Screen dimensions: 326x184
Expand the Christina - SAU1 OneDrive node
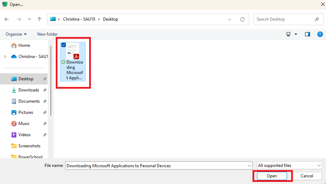pyautogui.click(x=5, y=57)
